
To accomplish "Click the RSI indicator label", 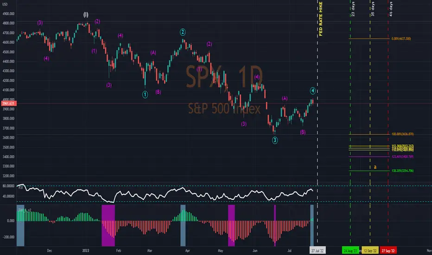I will (x=21, y=187).
